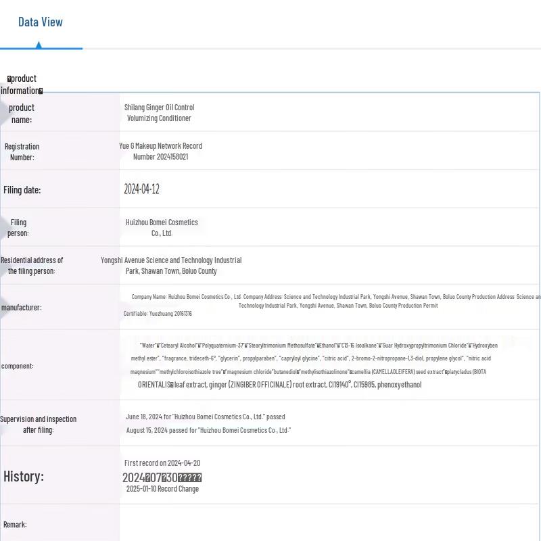Click the Yongshi Avenue Science and Technology address value
Viewport: 541px width, 541px height.
point(171,266)
